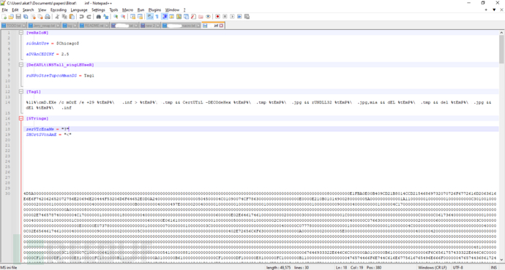The width and height of the screenshot is (505, 270).
Task: Click the Redo arrow icon
Action: pyautogui.click(x=89, y=17)
